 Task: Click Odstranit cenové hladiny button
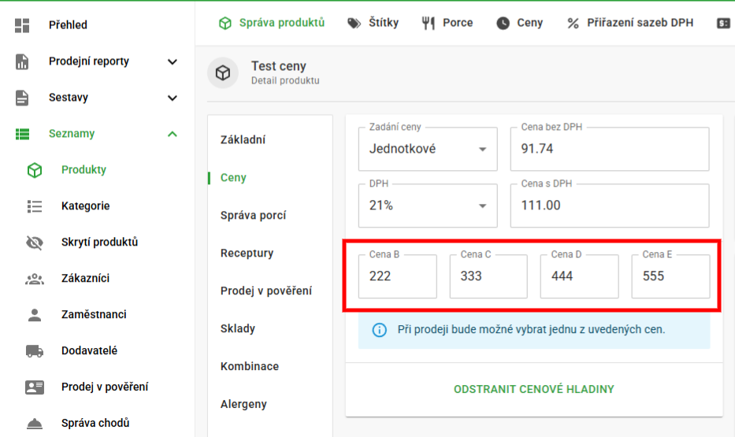coord(534,389)
